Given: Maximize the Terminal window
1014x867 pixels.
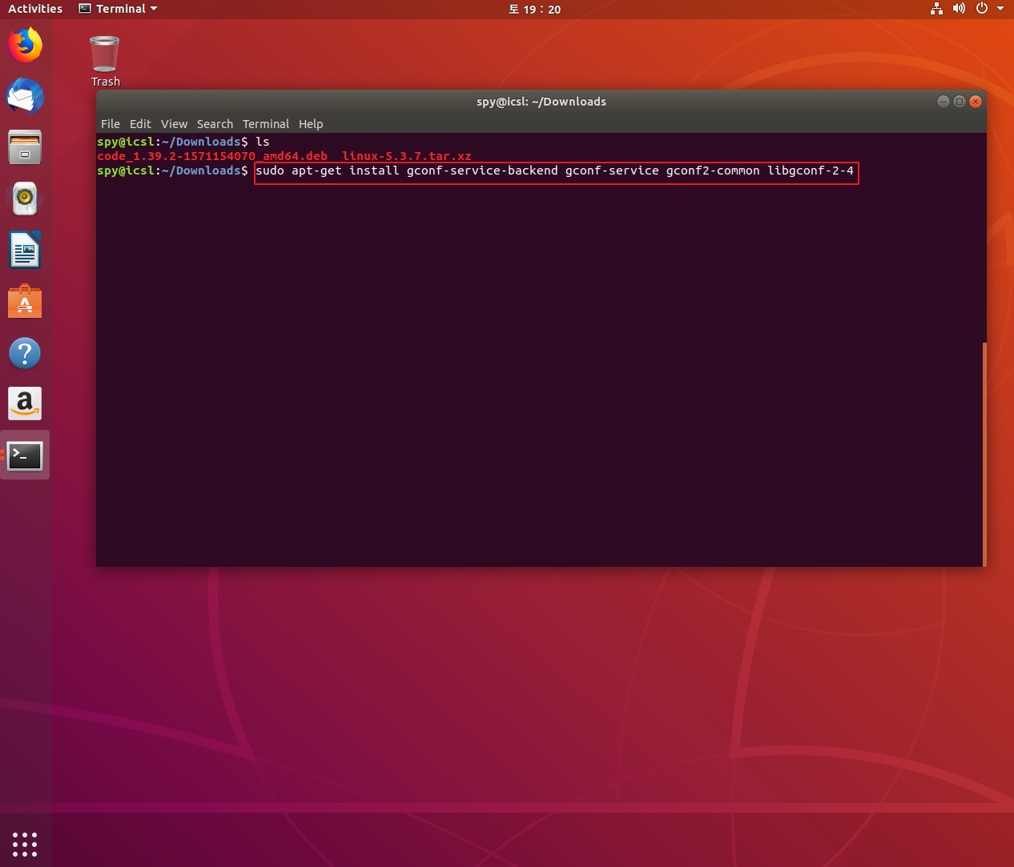Looking at the screenshot, I should coord(960,102).
